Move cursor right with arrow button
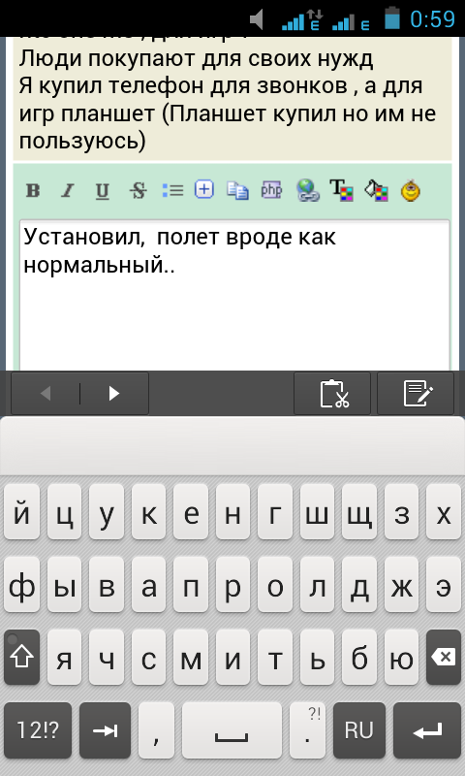The height and width of the screenshot is (776, 465). pyautogui.click(x=114, y=394)
